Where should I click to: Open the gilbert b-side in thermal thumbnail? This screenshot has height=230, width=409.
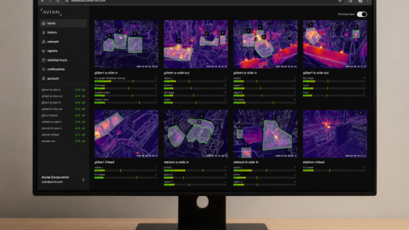(x=265, y=44)
